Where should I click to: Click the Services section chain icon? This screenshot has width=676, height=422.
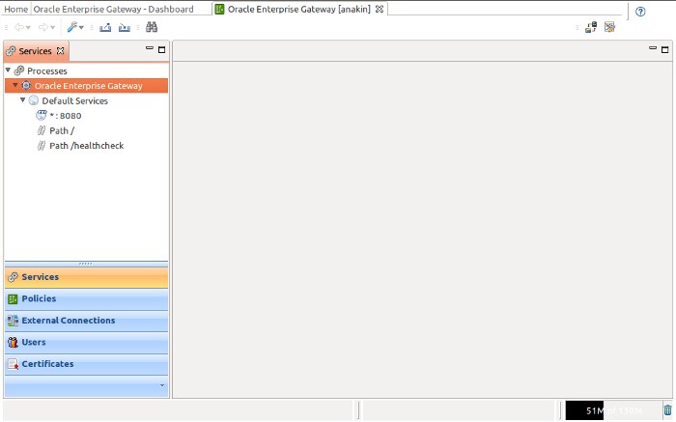coord(13,277)
